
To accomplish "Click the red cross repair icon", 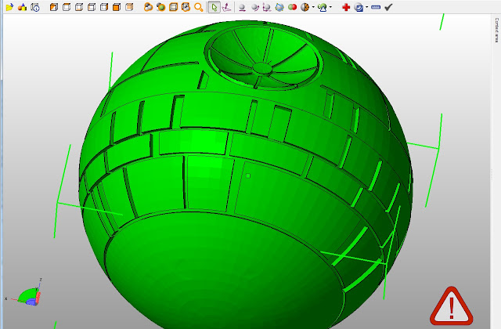I will 346,7.
